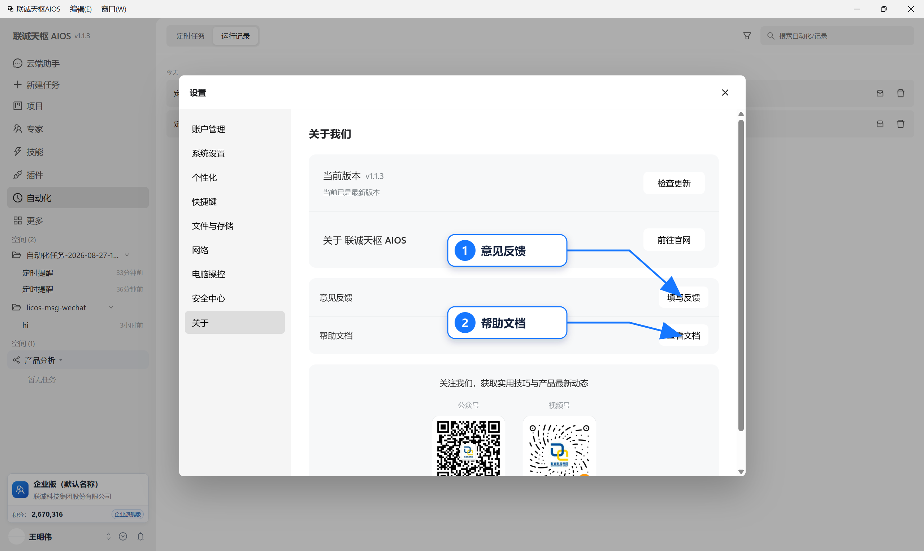Viewport: 924px width, 551px height.
Task: Click the 联诚科技集团股份有限公司 company name
Action: point(72,497)
